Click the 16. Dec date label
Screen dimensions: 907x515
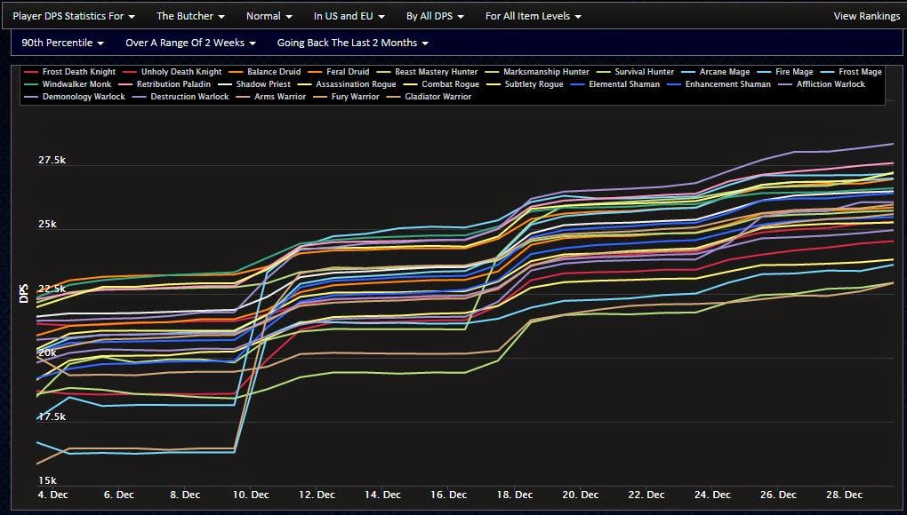pyautogui.click(x=448, y=495)
